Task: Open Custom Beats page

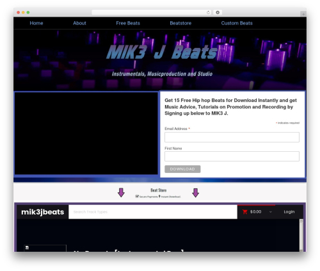Action: (237, 23)
